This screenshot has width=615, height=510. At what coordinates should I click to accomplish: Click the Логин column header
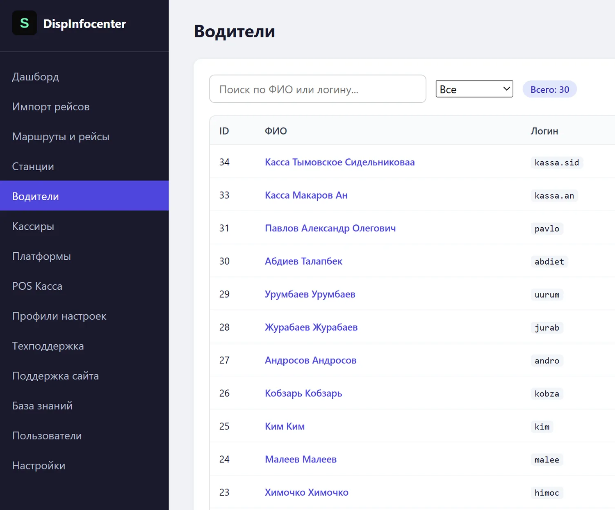[544, 131]
